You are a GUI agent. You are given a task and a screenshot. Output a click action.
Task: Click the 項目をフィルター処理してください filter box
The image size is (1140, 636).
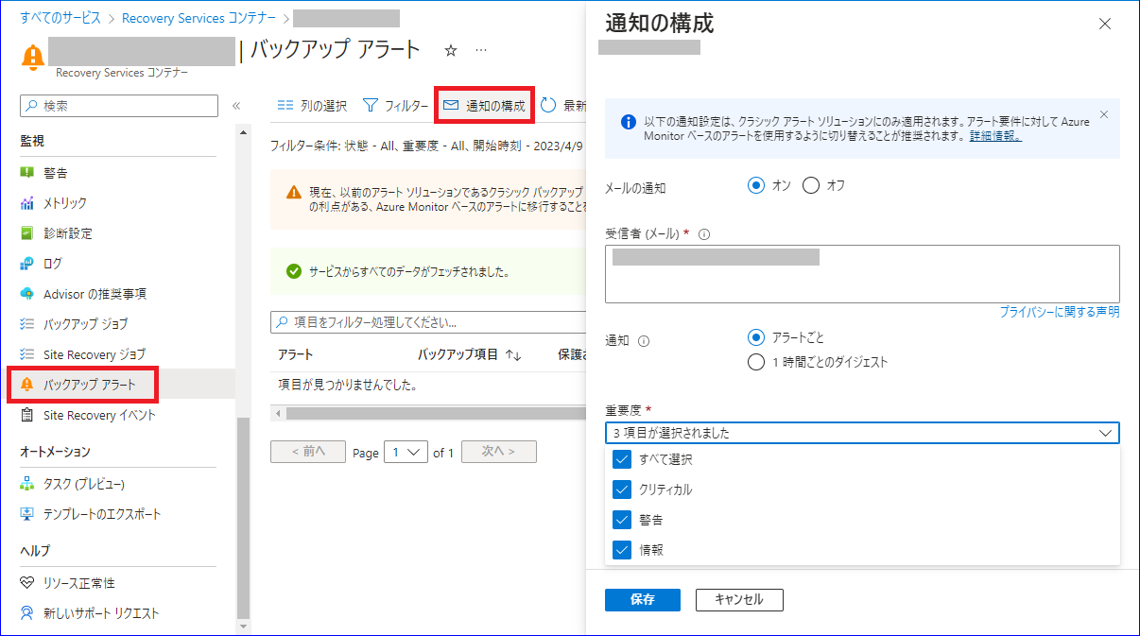point(428,323)
